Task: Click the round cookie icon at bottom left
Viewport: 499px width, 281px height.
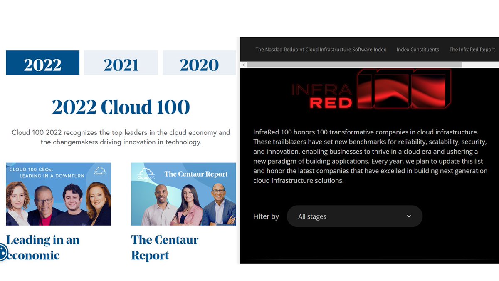Action: pos(2,252)
